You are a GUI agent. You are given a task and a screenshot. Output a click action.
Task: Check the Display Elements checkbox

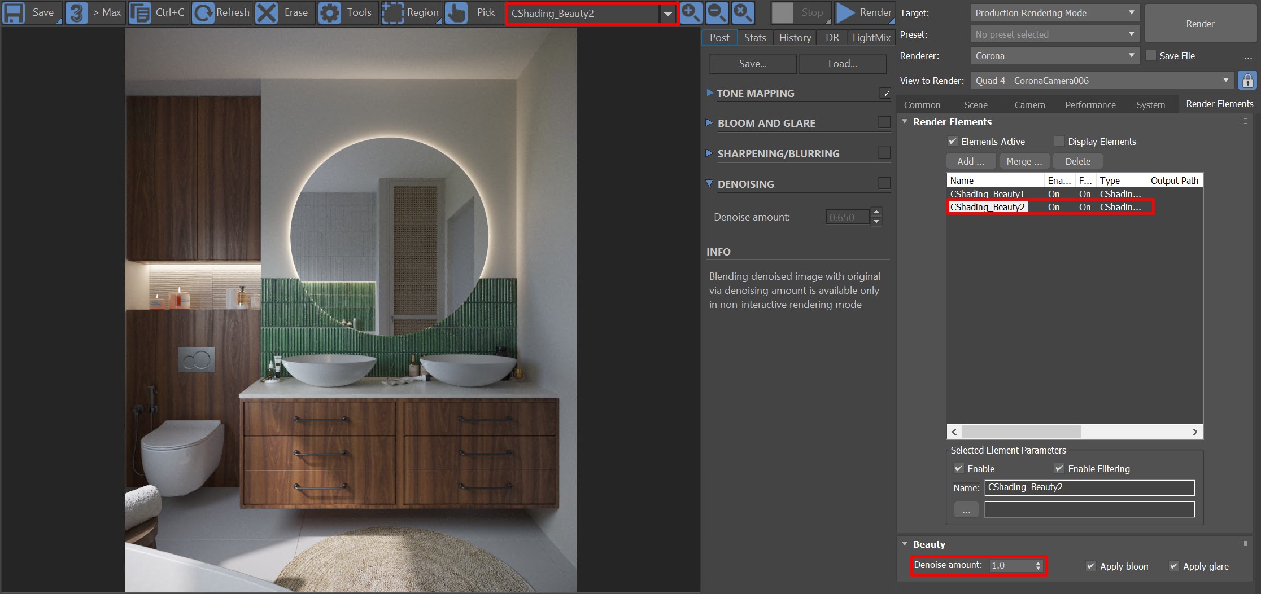[x=1059, y=142]
